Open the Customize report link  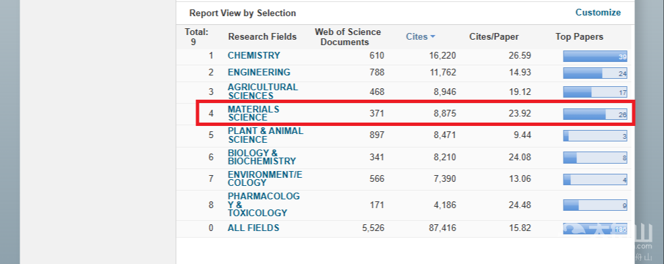tap(598, 13)
